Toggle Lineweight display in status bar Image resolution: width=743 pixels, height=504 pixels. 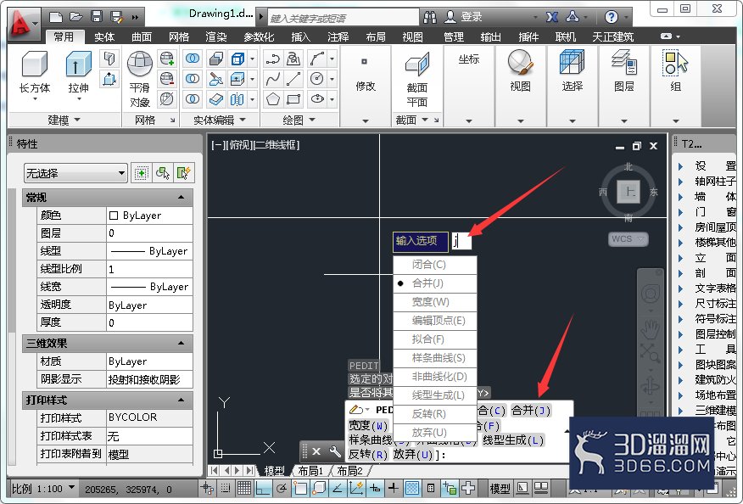pyautogui.click(x=393, y=487)
